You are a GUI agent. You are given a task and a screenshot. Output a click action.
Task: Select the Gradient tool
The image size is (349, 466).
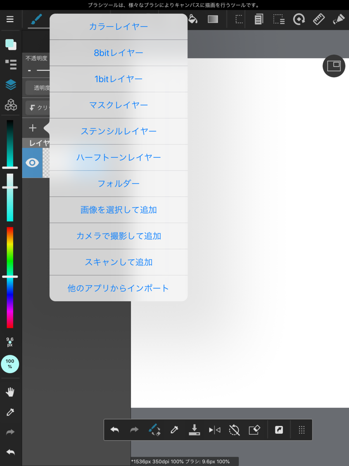pyautogui.click(x=213, y=19)
